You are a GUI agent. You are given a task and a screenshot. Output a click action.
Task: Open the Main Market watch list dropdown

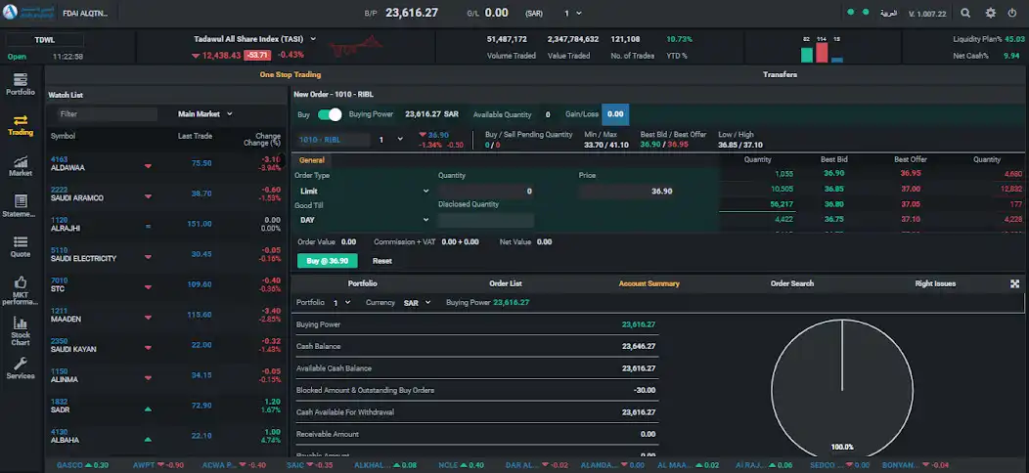[205, 114]
